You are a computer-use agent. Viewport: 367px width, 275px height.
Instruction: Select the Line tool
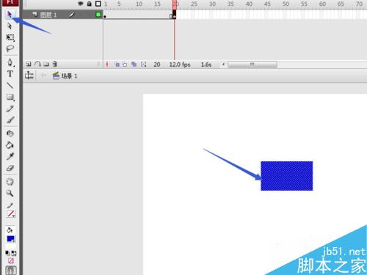[x=10, y=85]
